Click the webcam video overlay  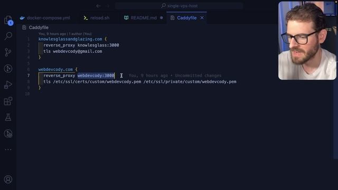coord(307,41)
